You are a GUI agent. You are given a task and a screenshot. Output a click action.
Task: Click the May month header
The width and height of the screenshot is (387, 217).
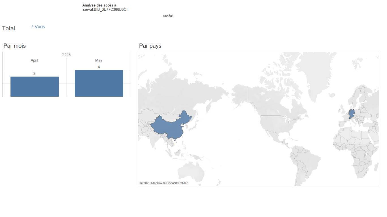click(99, 60)
